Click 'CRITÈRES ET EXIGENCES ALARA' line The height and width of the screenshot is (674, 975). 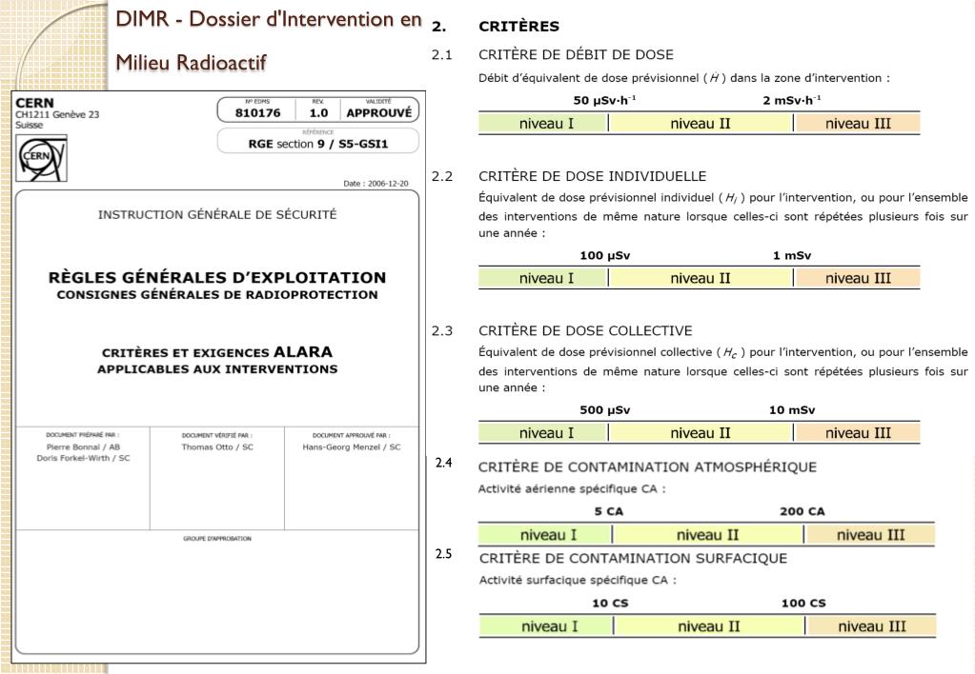tap(217, 352)
